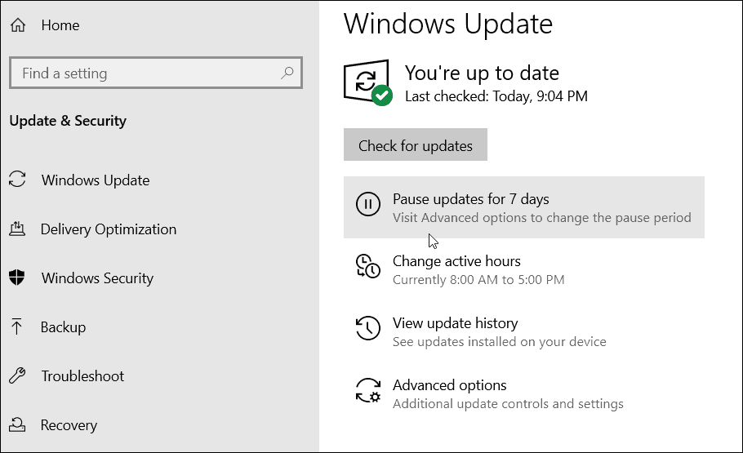Viewport: 743px width, 453px height.
Task: Click the Check for updates button
Action: click(x=415, y=144)
